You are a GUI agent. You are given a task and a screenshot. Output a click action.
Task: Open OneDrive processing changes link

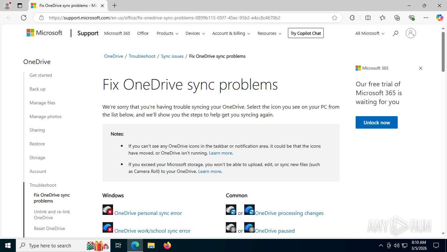(x=289, y=213)
